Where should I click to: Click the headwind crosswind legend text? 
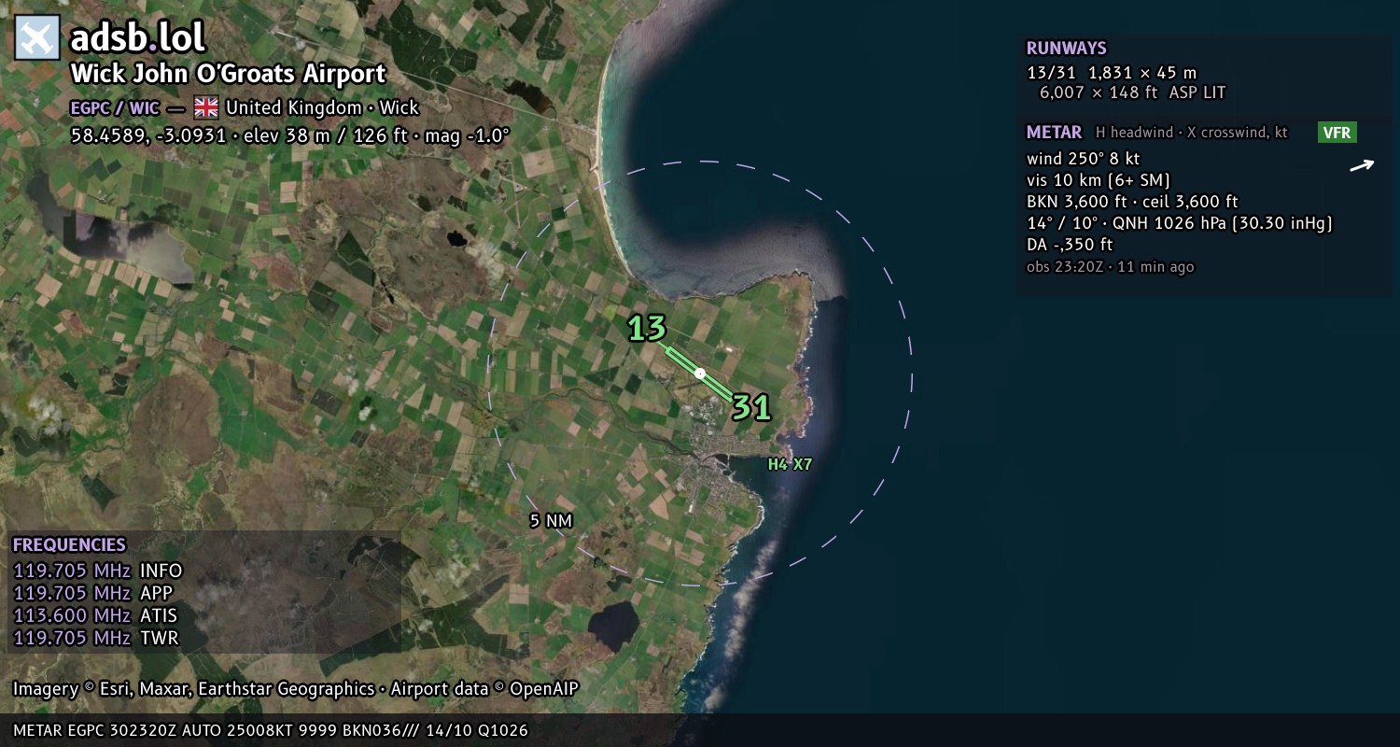1192,133
